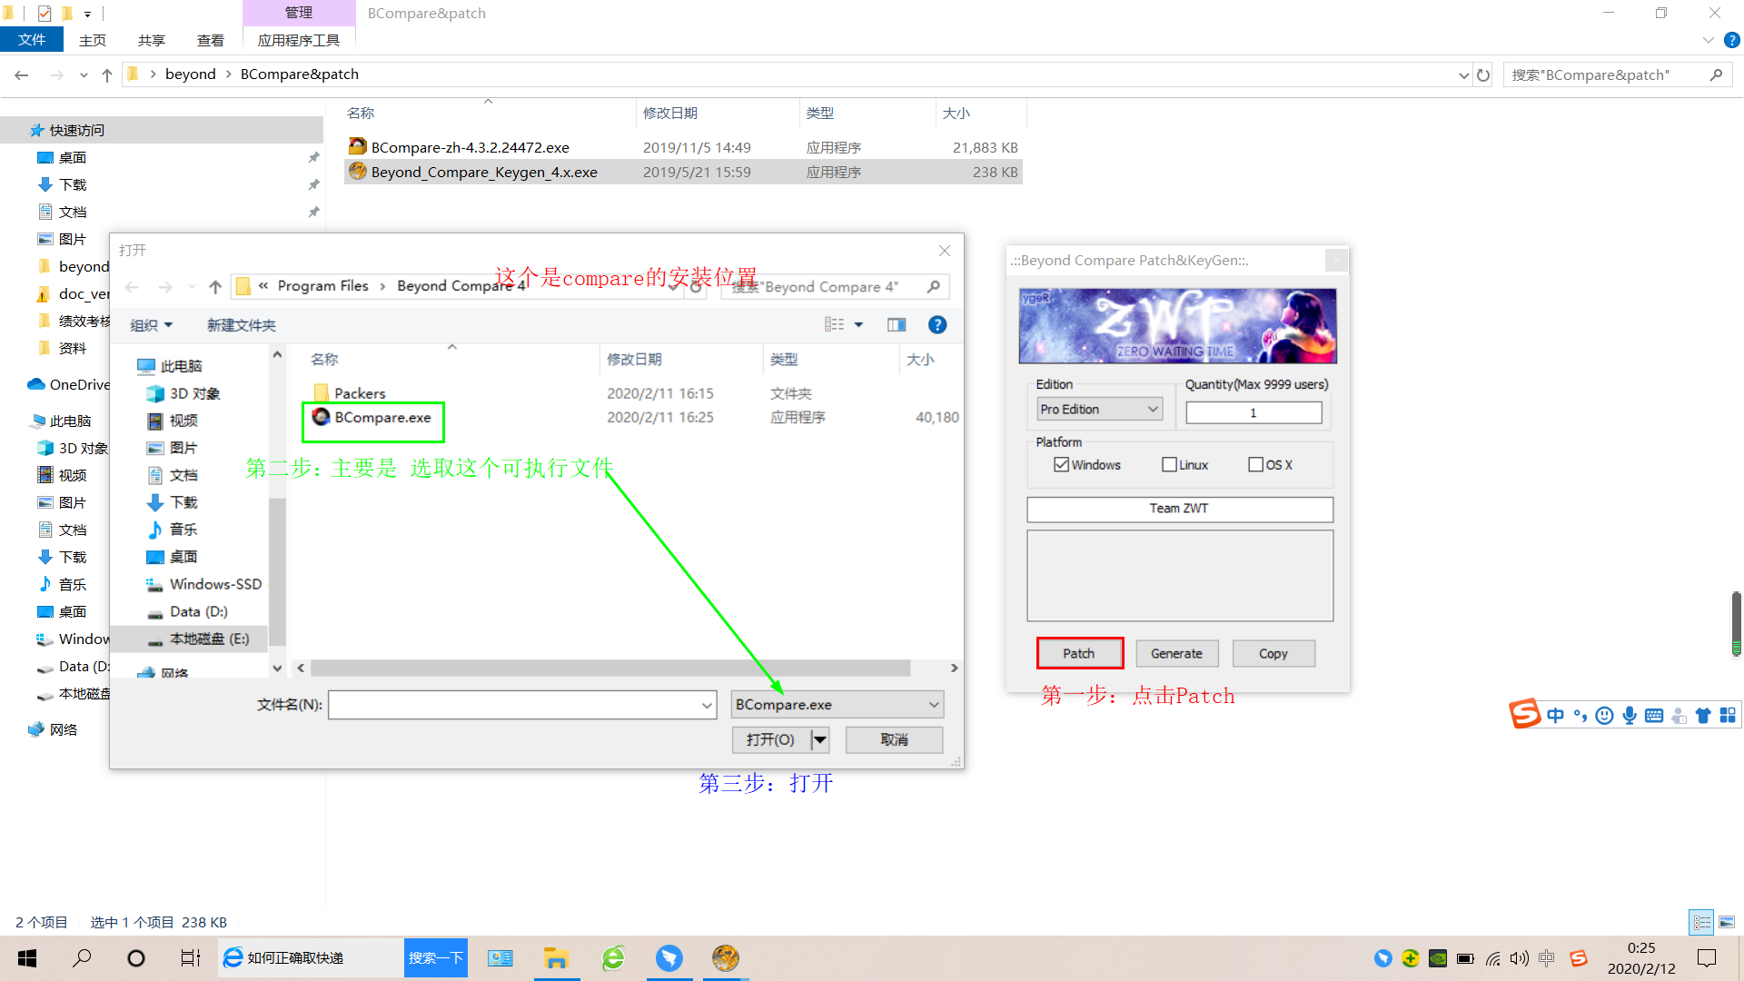Viewport: 1744px width, 981px height.
Task: Click the speaker icon in the system tray
Action: pos(1520,957)
